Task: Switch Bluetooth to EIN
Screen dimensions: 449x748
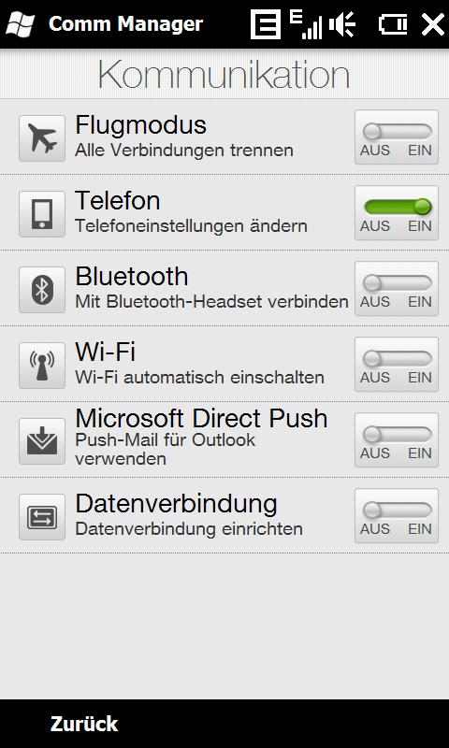Action: (397, 289)
